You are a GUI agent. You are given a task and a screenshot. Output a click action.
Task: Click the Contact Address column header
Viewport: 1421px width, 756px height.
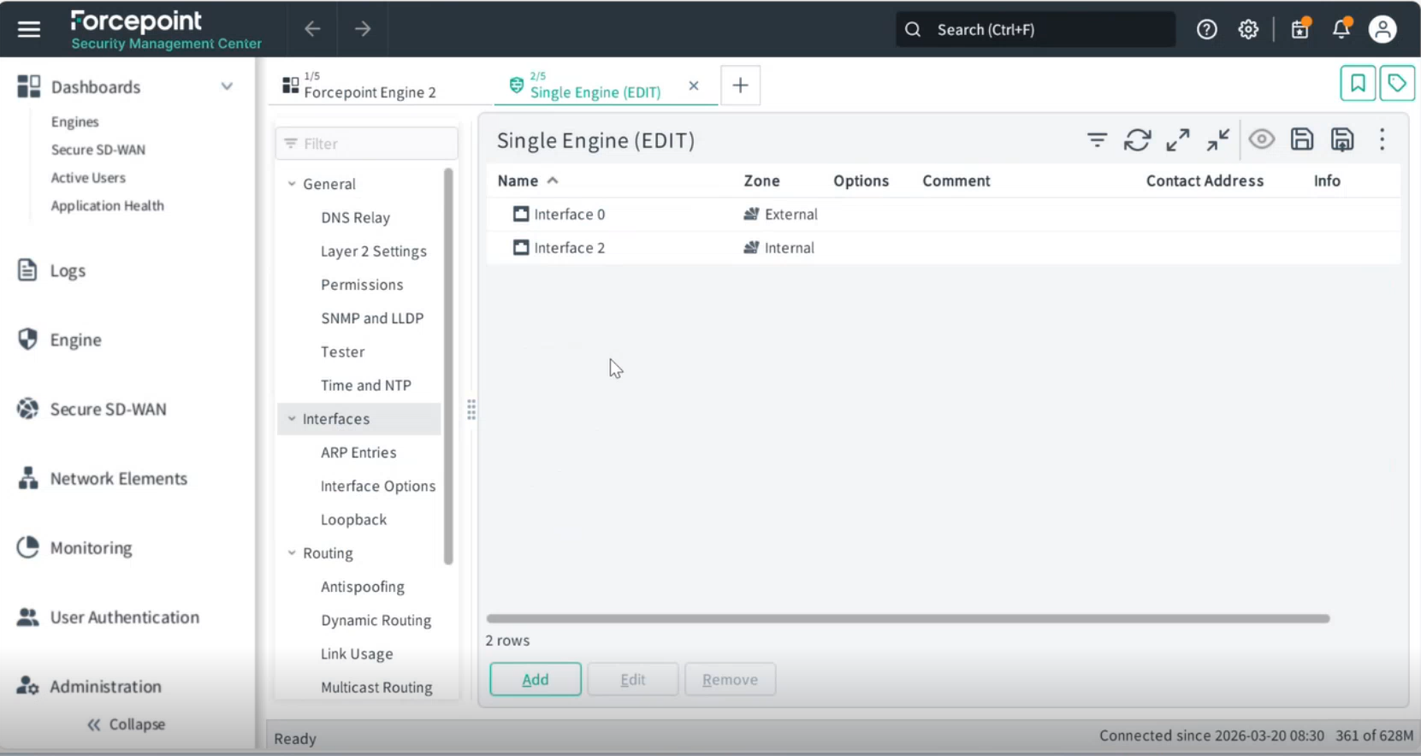[1205, 180]
